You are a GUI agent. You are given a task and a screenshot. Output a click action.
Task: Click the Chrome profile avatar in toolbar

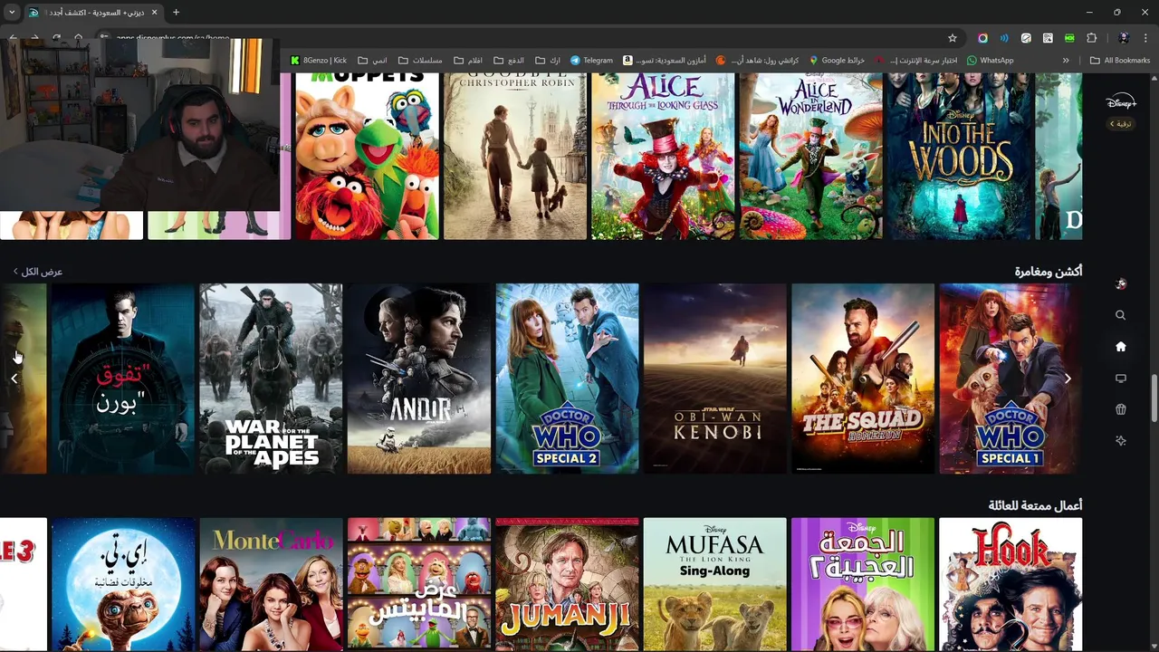click(x=1124, y=38)
